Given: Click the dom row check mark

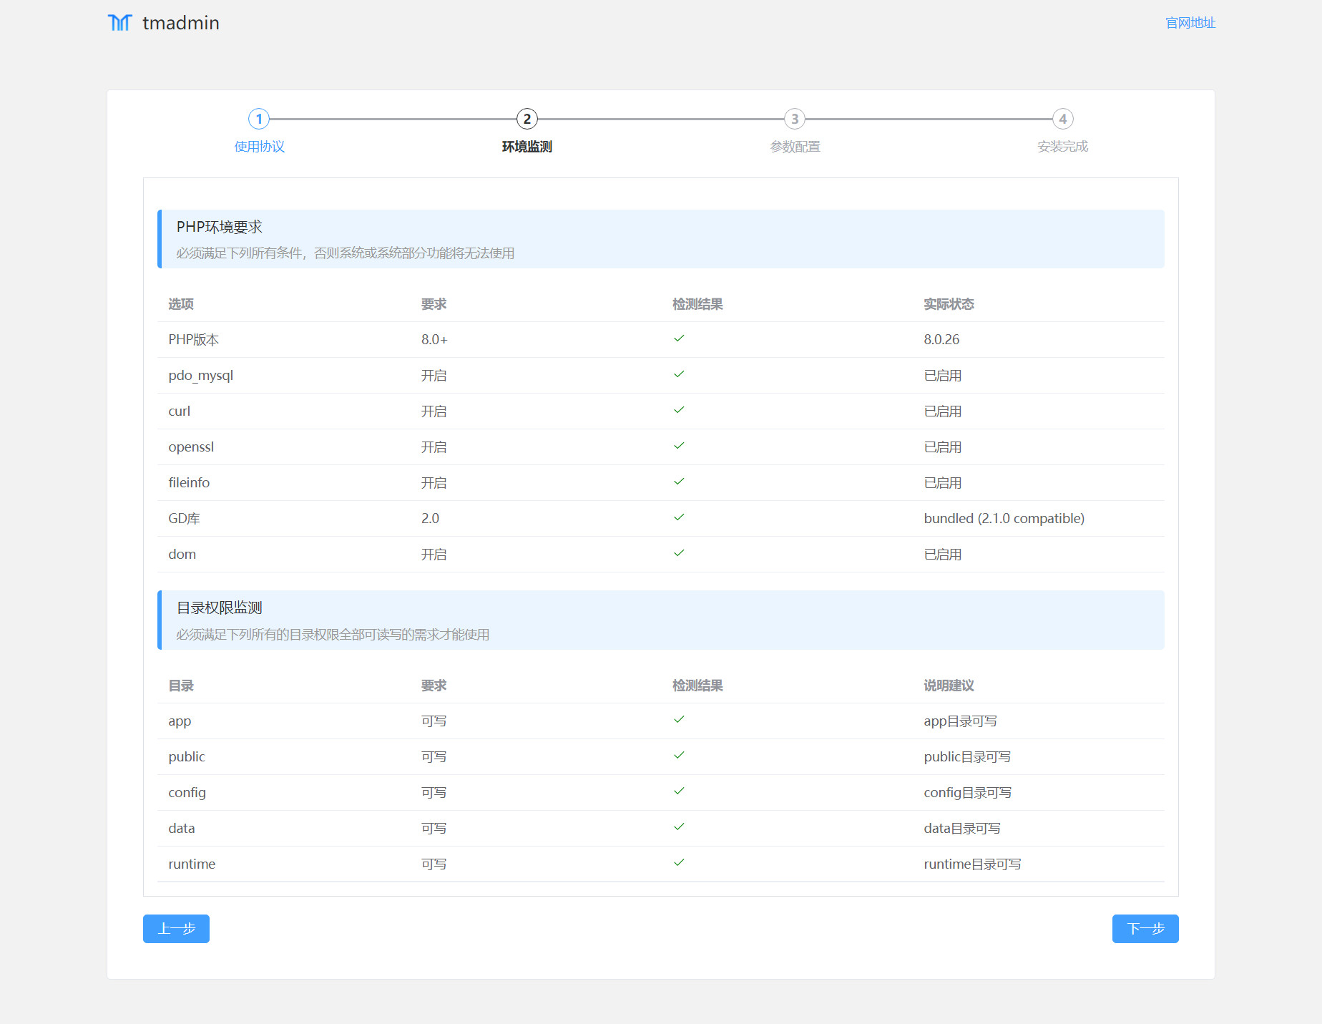Looking at the screenshot, I should click(679, 553).
